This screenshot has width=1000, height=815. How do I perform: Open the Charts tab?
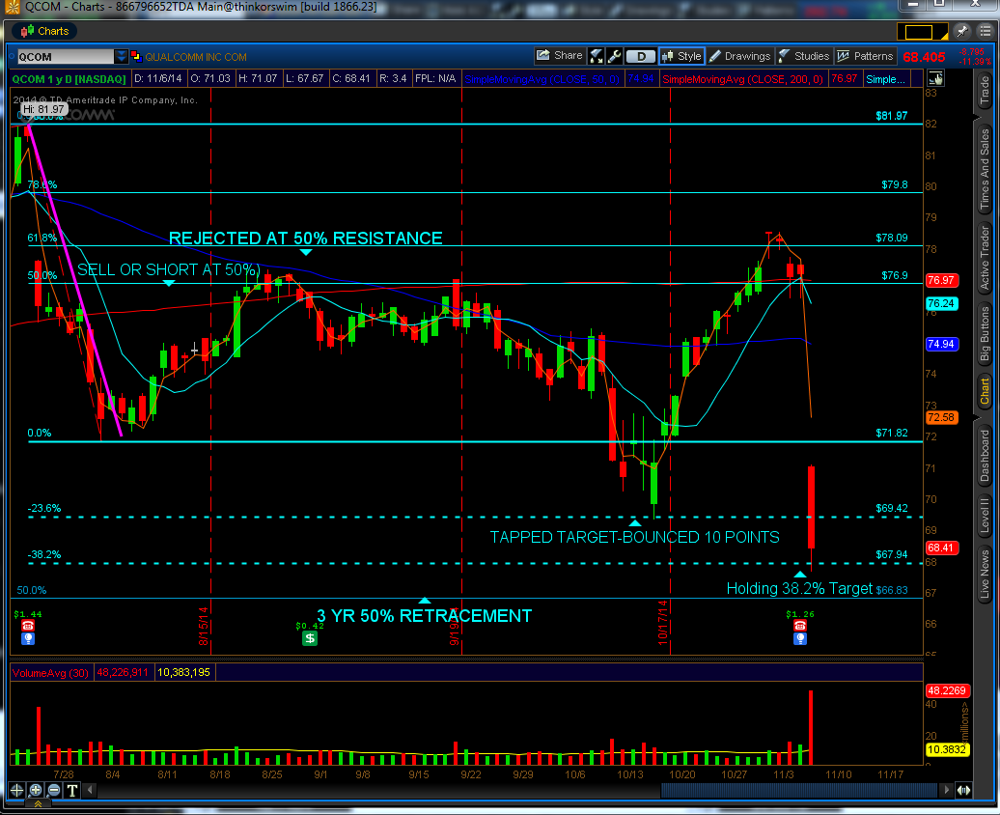click(x=44, y=31)
